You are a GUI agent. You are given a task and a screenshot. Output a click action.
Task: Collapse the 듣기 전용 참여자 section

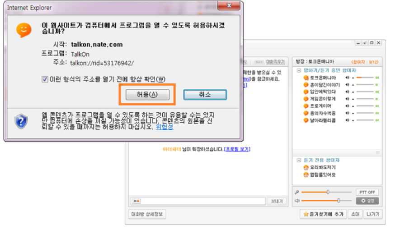(299, 160)
